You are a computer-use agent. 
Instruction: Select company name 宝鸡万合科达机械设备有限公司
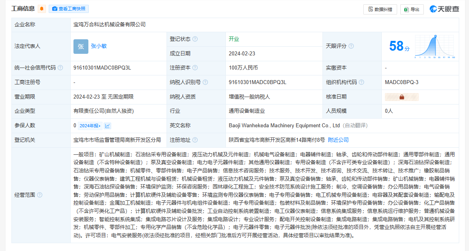pyautogui.click(x=110, y=24)
